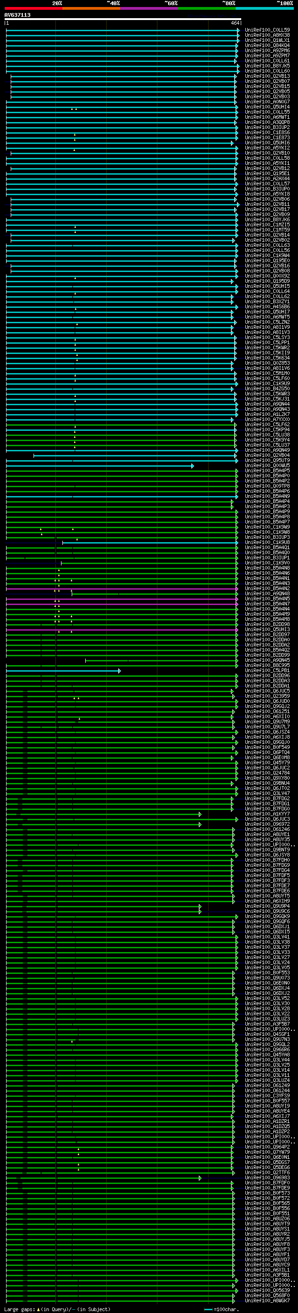Select label UniRef100_A9QN49
The height and width of the screenshot is (1313, 298).
pos(267,450)
